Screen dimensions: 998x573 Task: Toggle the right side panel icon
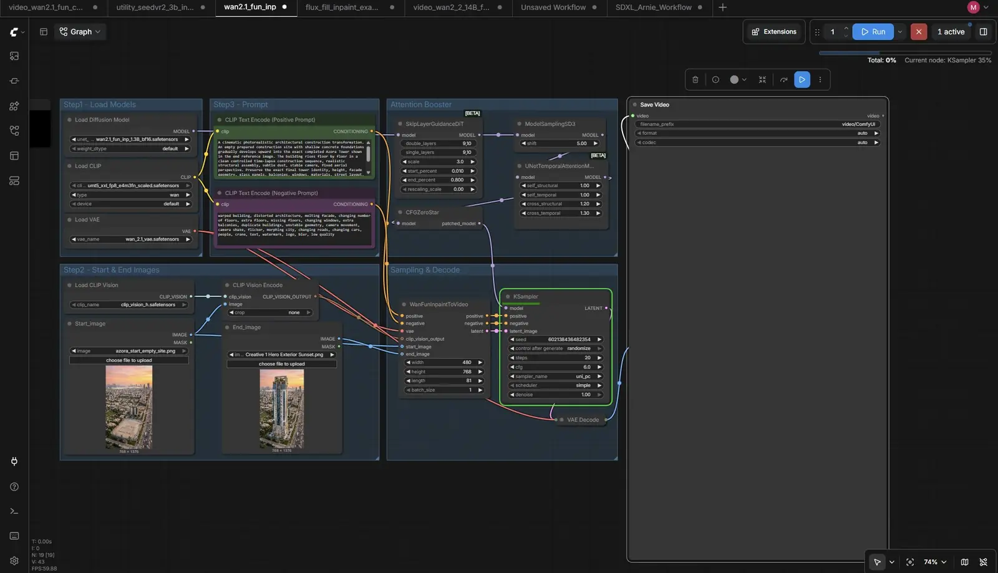[x=984, y=32]
